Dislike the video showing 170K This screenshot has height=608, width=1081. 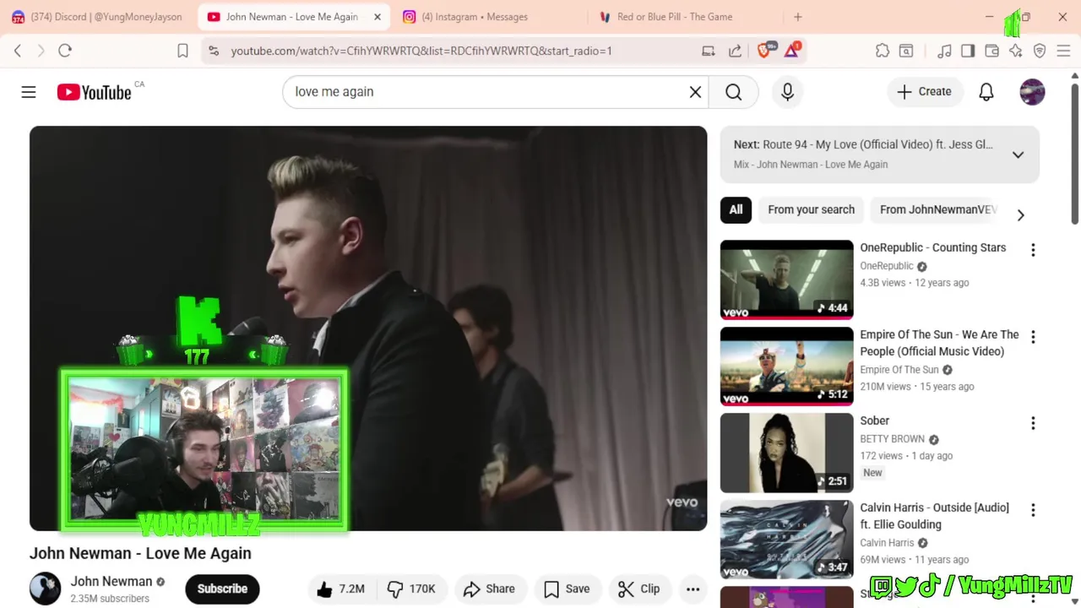pyautogui.click(x=410, y=589)
